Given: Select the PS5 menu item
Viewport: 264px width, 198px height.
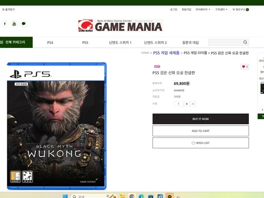Looking at the screenshot, I should pos(85,42).
